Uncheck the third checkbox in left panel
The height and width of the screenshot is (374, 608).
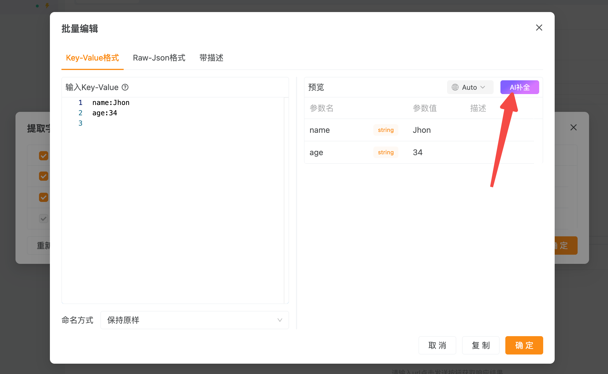click(x=43, y=197)
